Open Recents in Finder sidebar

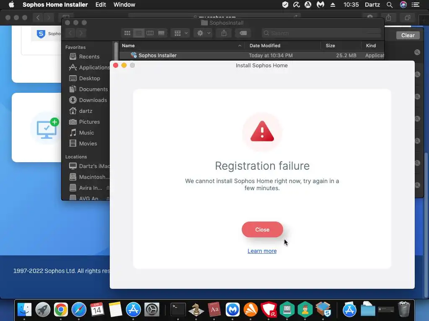(84, 56)
